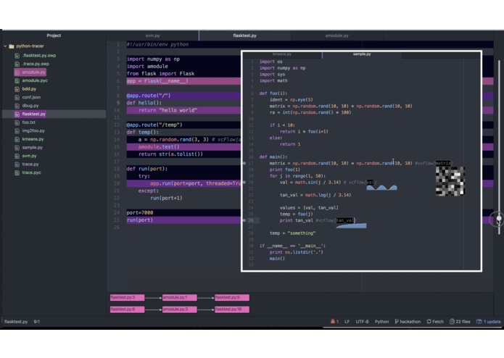Switch to the kmeans.py tab in inset editor
This screenshot has height=358, width=504.
282,54
